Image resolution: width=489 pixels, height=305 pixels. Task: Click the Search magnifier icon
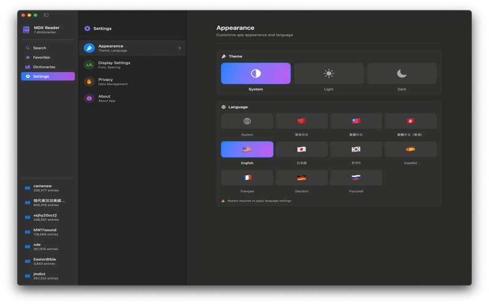click(28, 48)
